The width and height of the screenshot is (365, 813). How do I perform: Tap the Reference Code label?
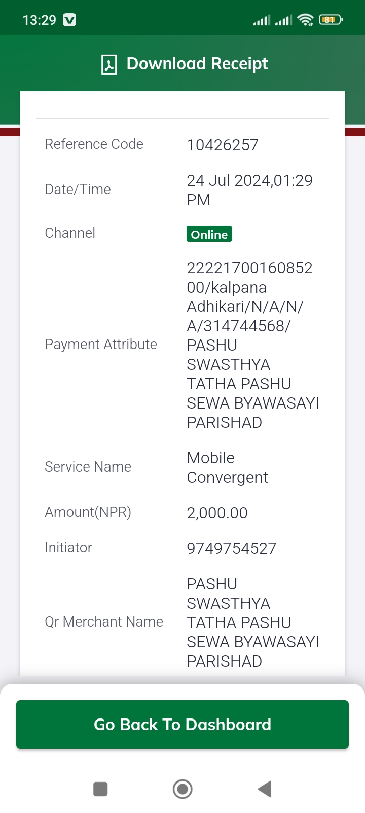(x=94, y=144)
